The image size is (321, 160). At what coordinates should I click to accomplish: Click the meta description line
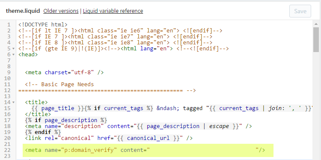pyautogui.click(x=138, y=126)
